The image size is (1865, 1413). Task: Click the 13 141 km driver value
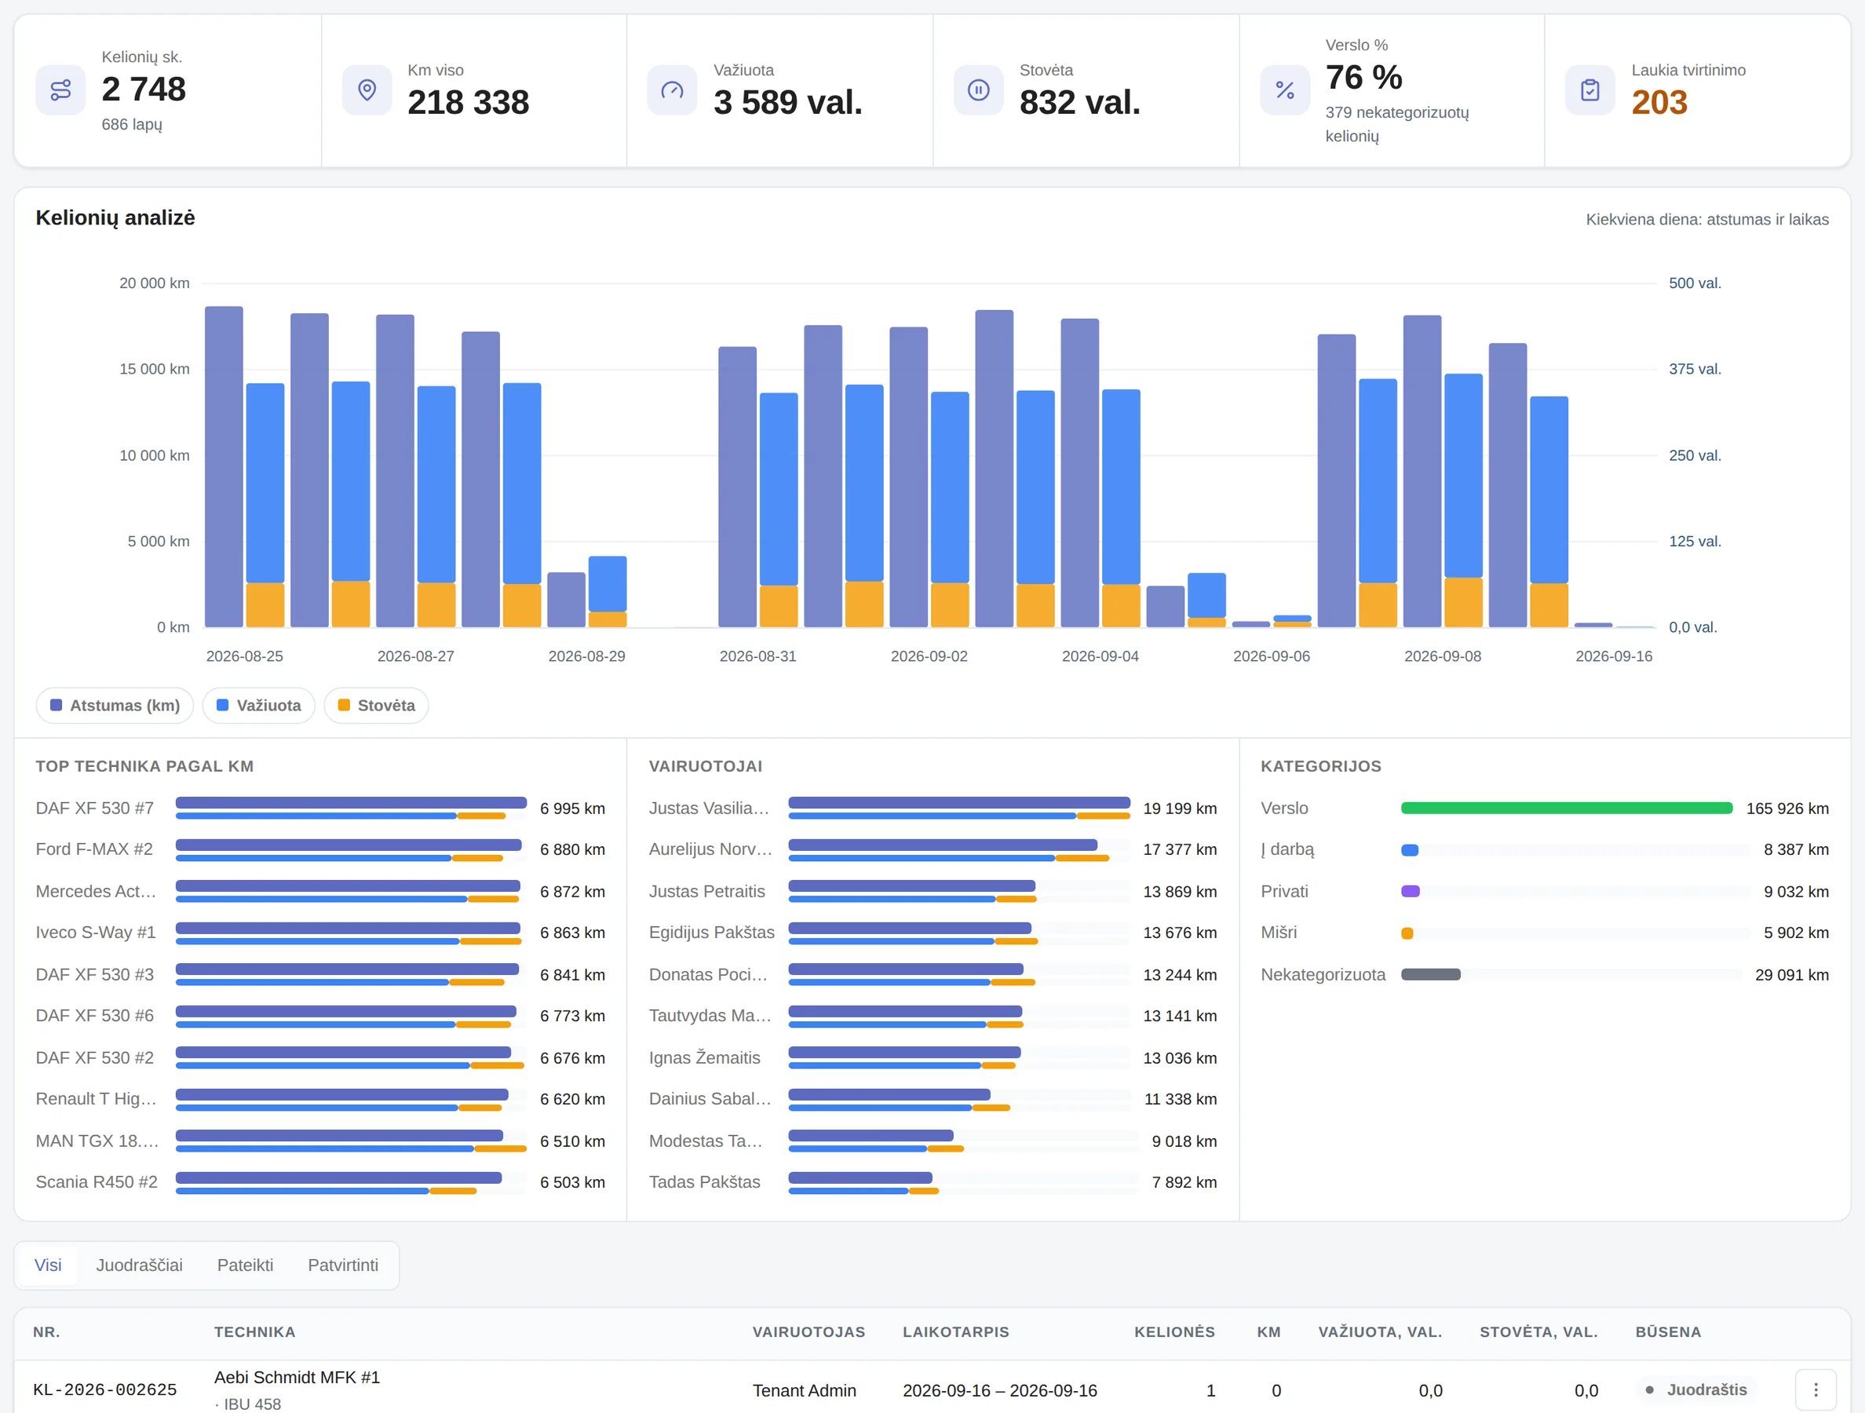pos(1180,1016)
